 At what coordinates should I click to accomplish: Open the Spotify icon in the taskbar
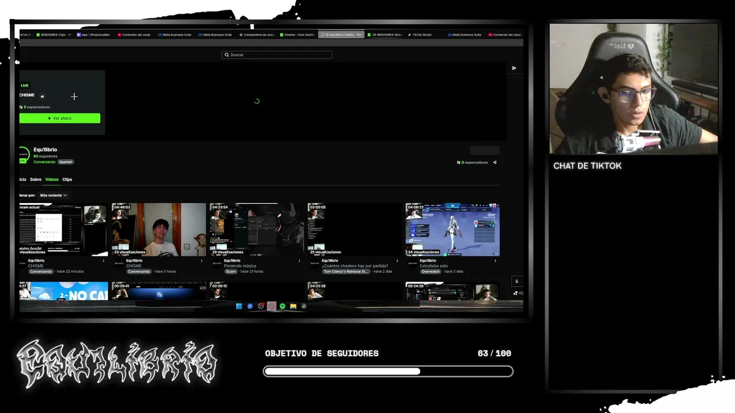[x=283, y=306]
